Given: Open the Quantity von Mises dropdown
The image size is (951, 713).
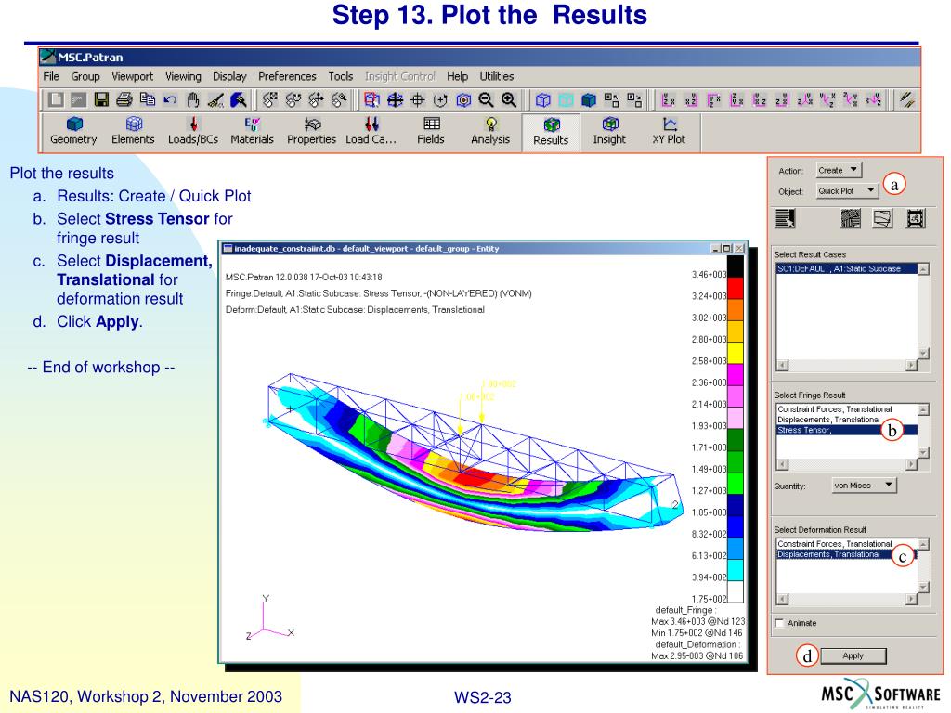Looking at the screenshot, I should pyautogui.click(x=865, y=485).
